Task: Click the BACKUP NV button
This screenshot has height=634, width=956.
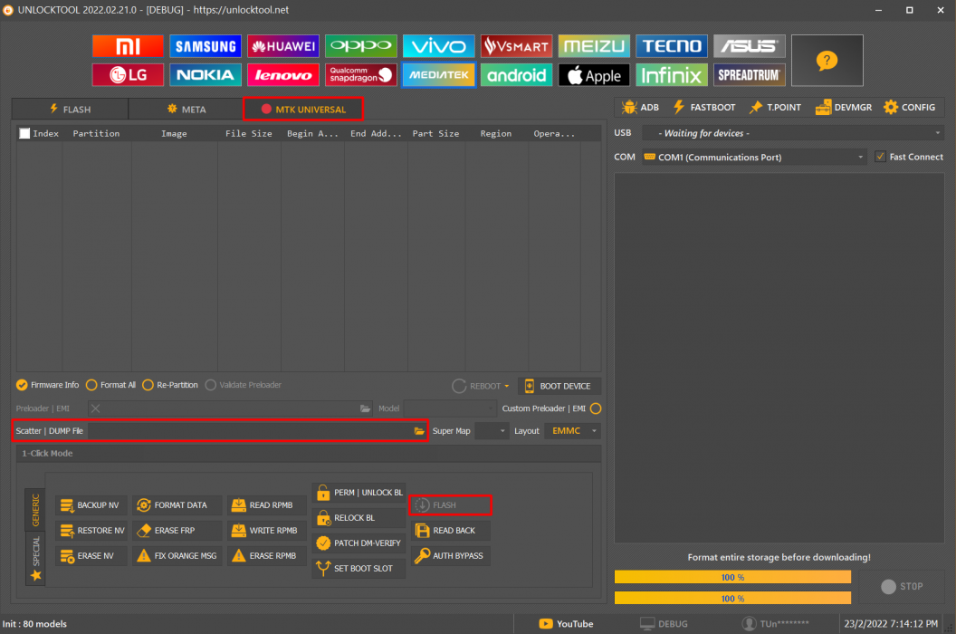Action: pyautogui.click(x=91, y=505)
